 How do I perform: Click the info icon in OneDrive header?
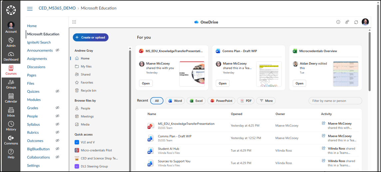click(x=338, y=22)
